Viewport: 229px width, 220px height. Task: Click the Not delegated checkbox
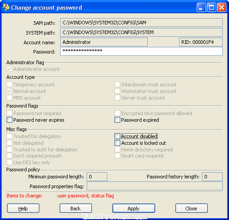(9, 143)
